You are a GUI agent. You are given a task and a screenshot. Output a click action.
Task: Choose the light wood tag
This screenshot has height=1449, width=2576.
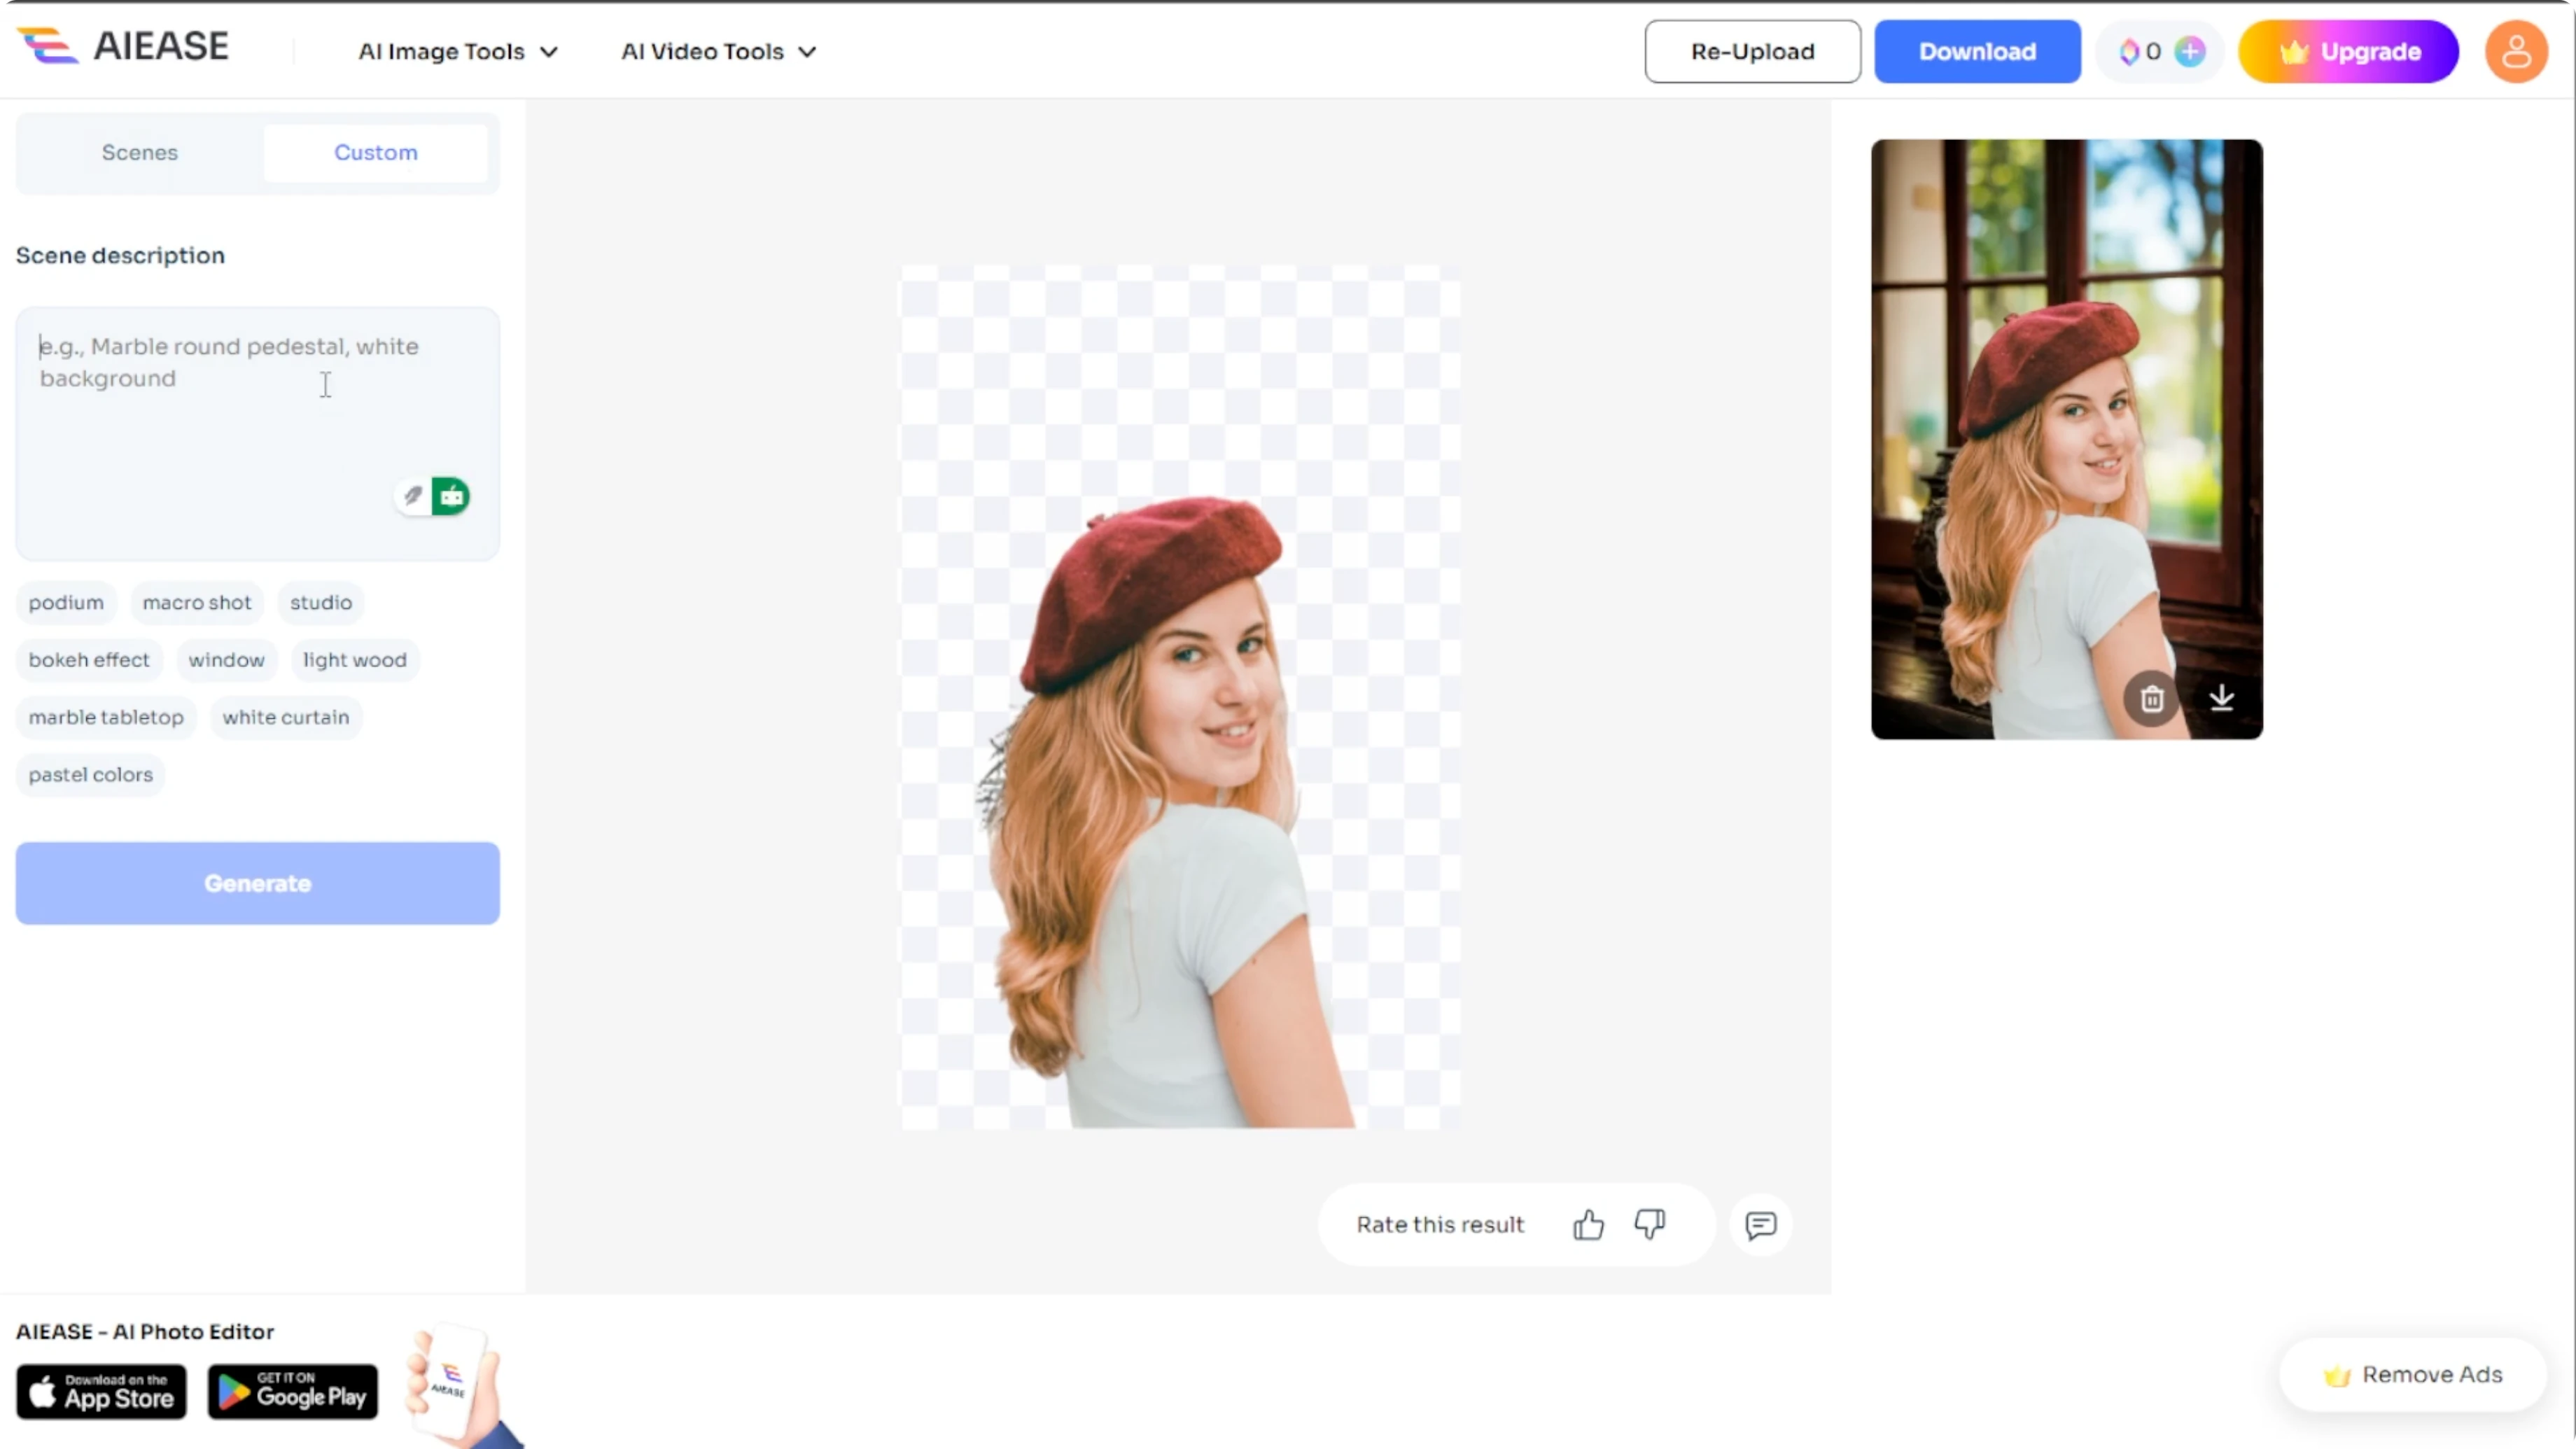pyautogui.click(x=355, y=660)
